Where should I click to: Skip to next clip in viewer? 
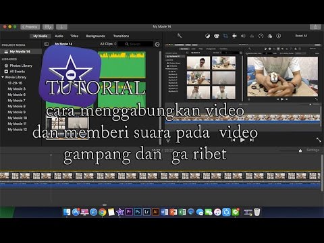pyautogui.click(x=252, y=140)
